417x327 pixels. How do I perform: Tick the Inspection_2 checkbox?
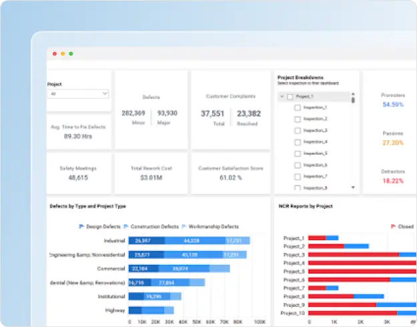(298, 119)
